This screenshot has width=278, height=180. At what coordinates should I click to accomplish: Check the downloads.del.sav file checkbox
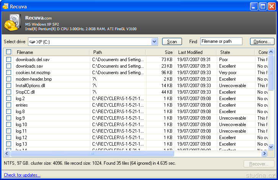click(x=9, y=60)
